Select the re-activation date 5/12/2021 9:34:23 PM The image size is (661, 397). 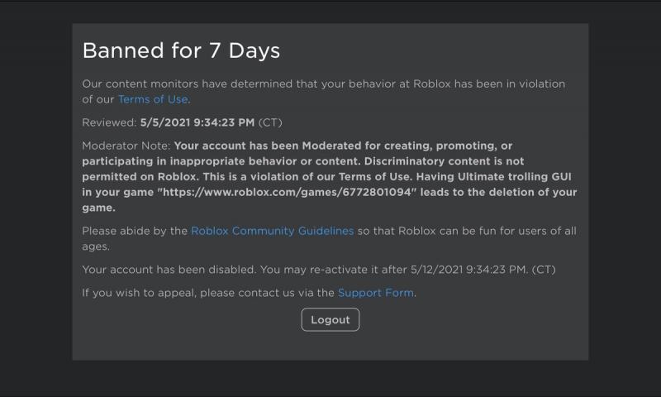[x=468, y=270]
